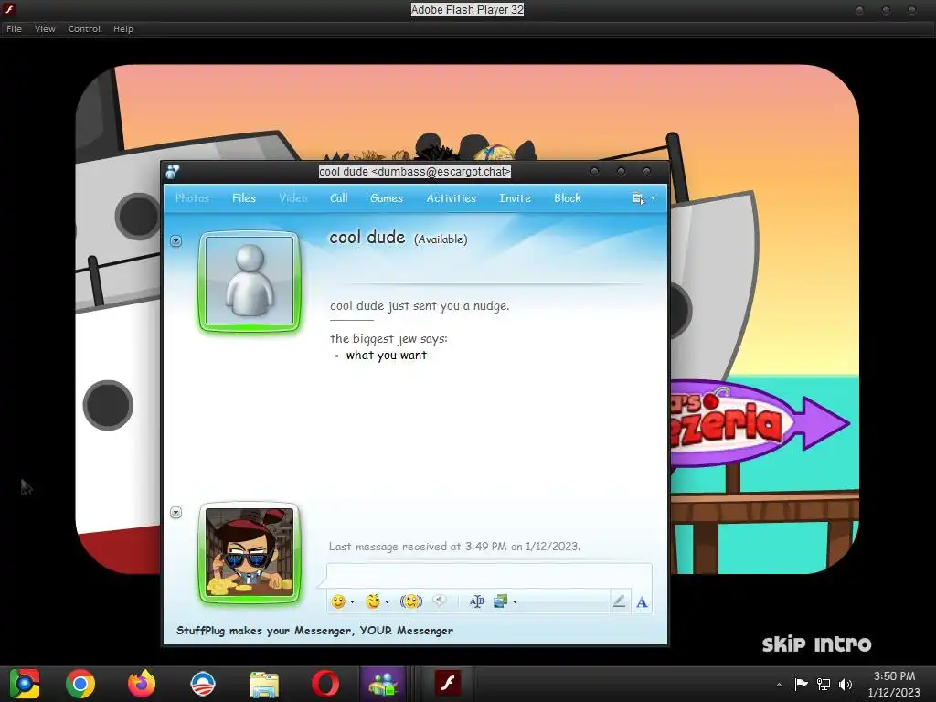Open the Help menu in Flash Player

click(x=123, y=28)
